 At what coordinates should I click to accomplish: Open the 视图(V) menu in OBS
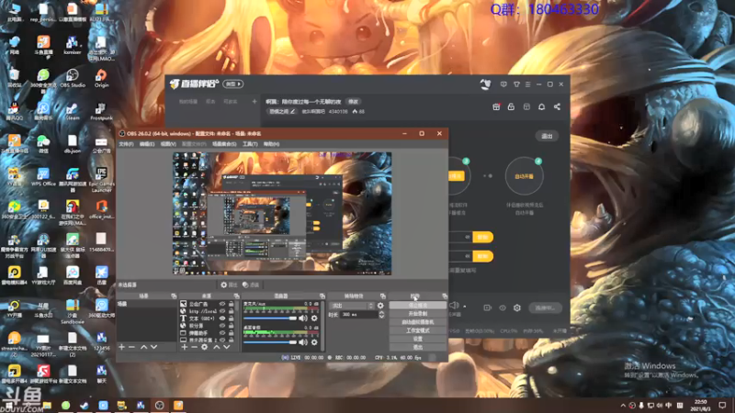[x=168, y=144]
